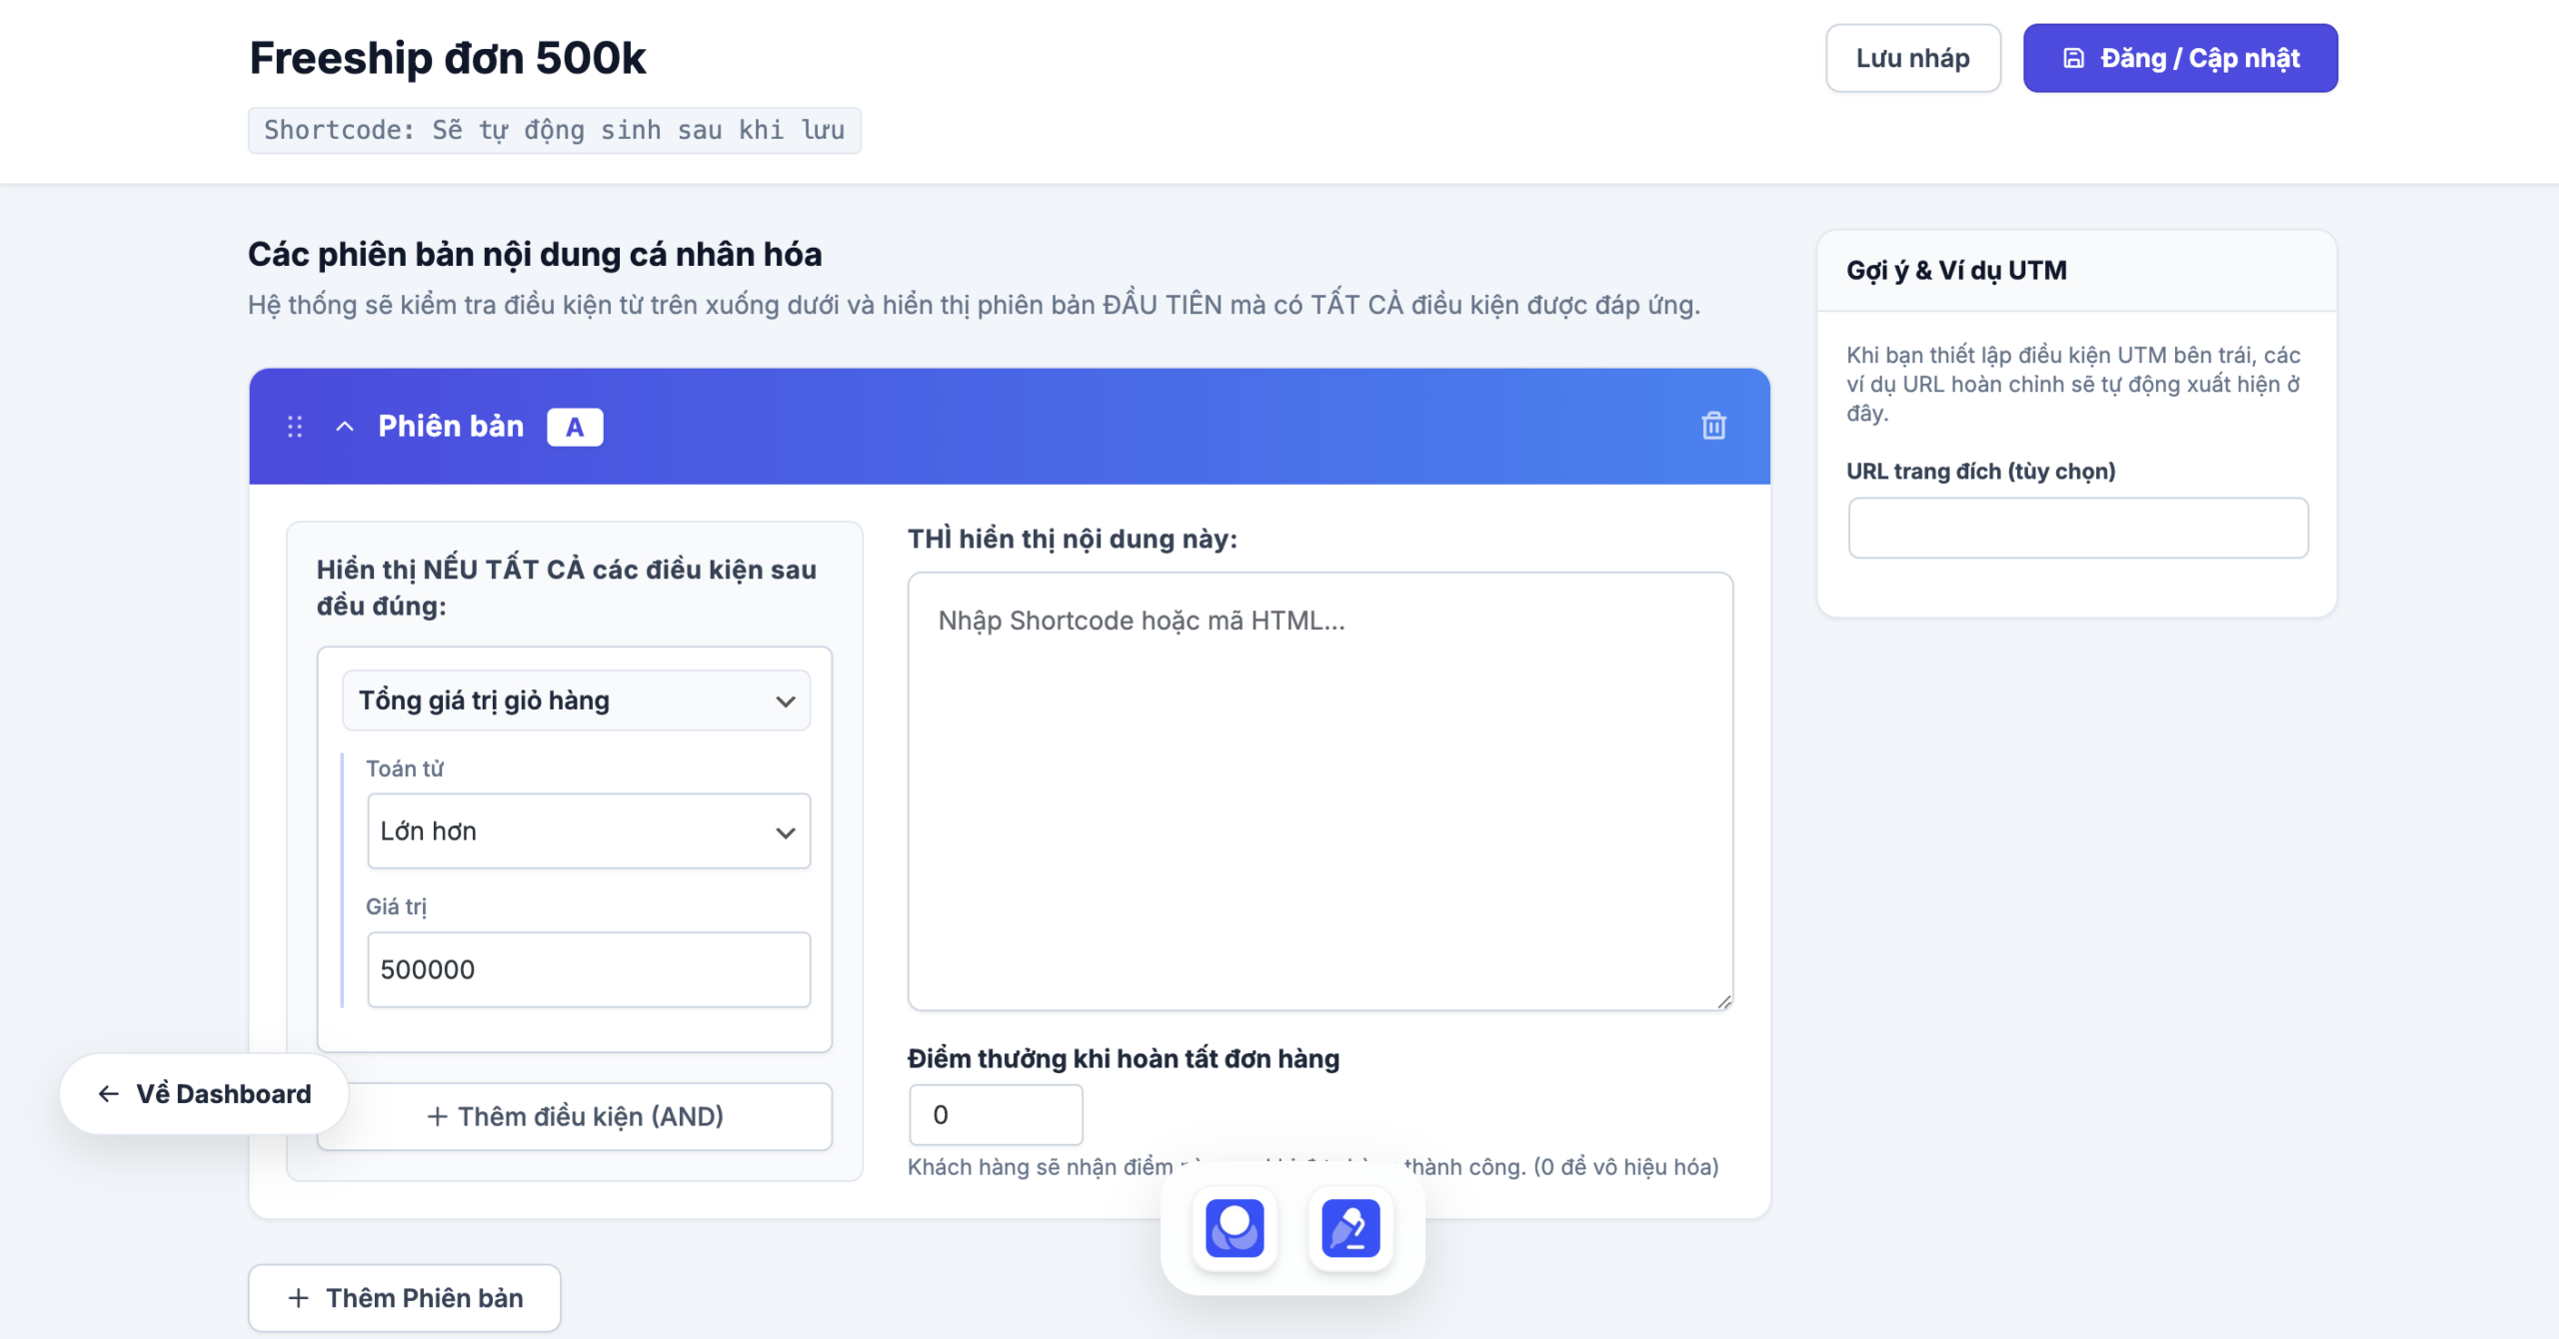Open the blue circle floating widget icon

coord(1235,1228)
